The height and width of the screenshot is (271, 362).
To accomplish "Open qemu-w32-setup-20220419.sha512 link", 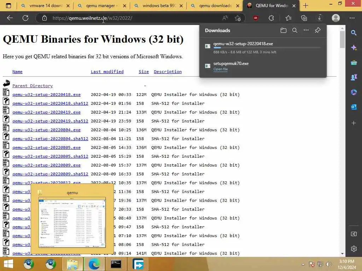I will 50,121.
